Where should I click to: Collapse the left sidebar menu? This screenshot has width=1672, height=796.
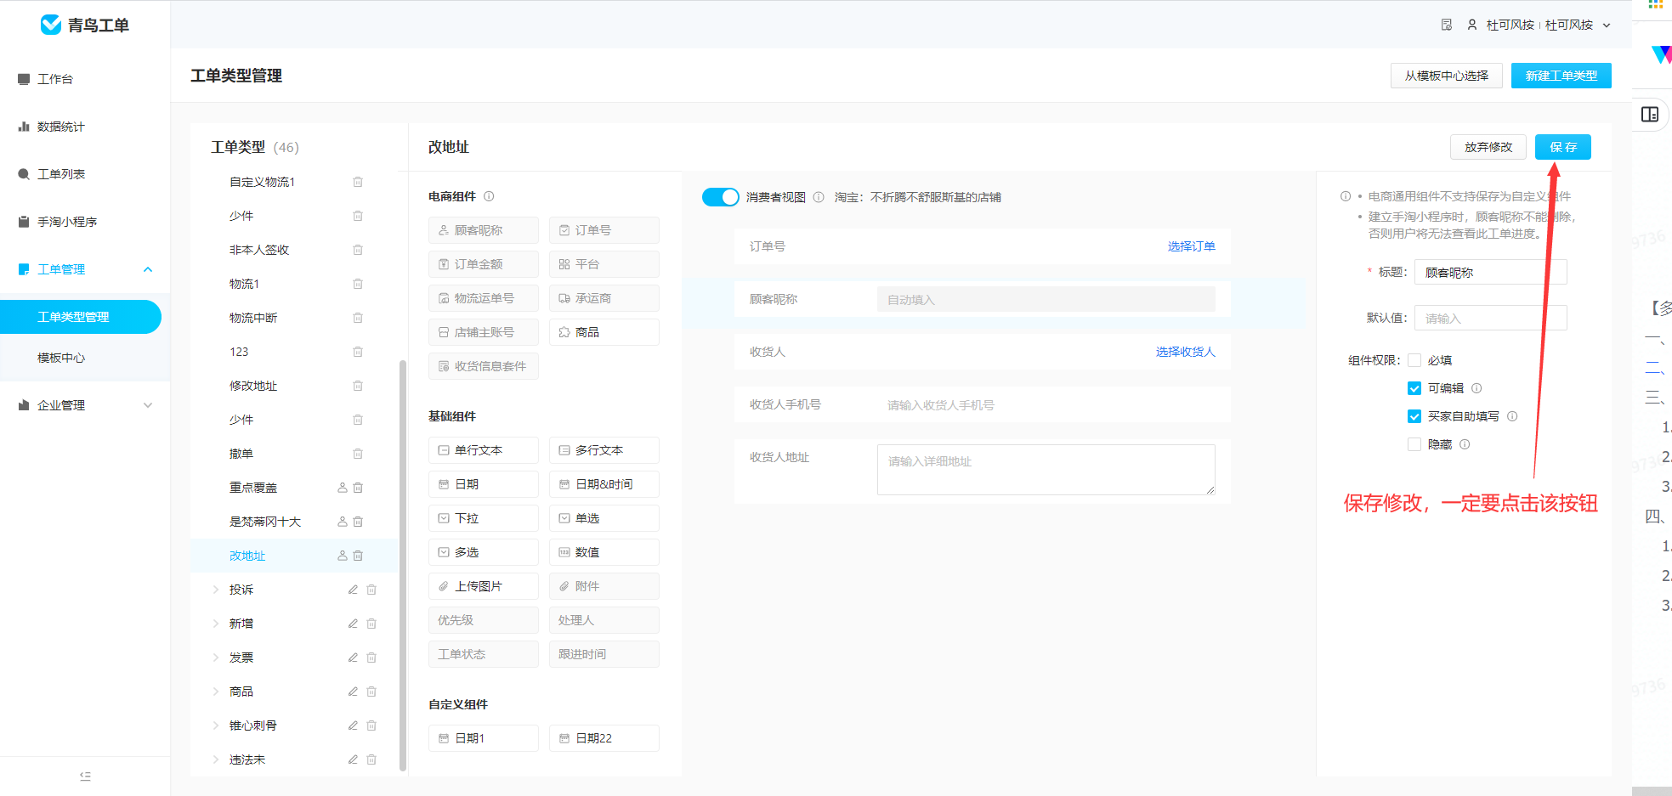tap(85, 776)
